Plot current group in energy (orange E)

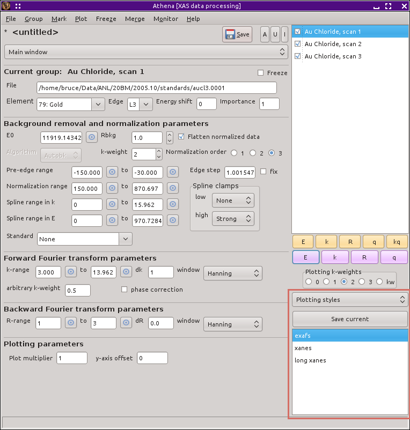[x=303, y=242]
